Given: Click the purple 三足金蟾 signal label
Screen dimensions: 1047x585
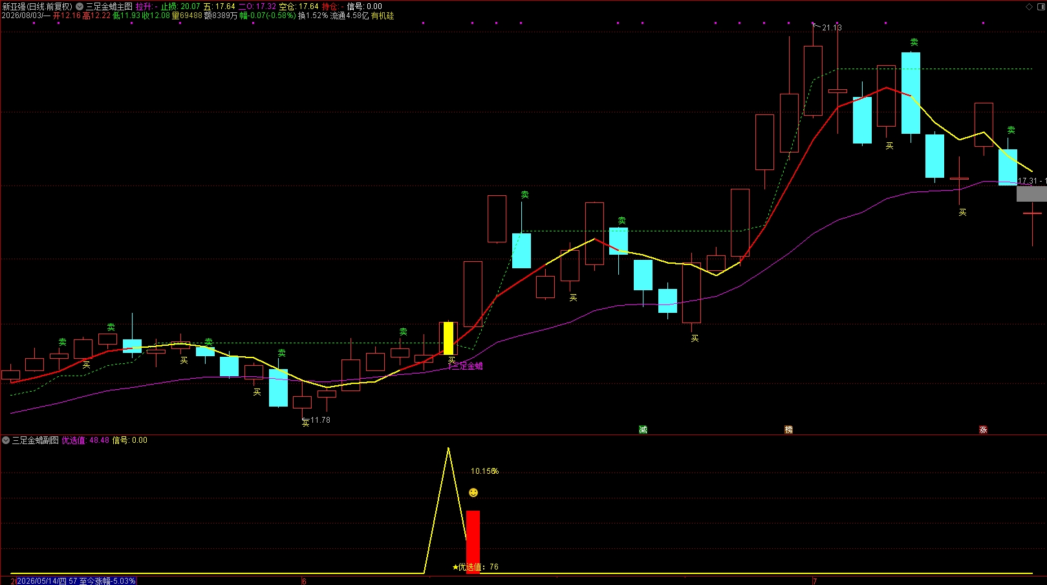Looking at the screenshot, I should (x=467, y=366).
